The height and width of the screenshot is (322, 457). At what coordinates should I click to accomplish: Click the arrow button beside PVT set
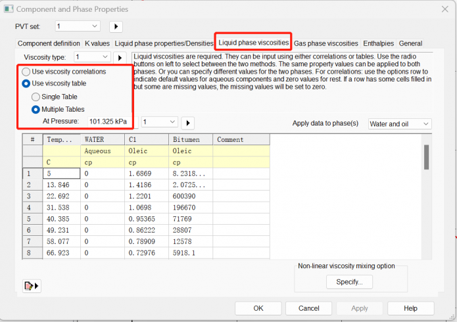pyautogui.click(x=116, y=26)
